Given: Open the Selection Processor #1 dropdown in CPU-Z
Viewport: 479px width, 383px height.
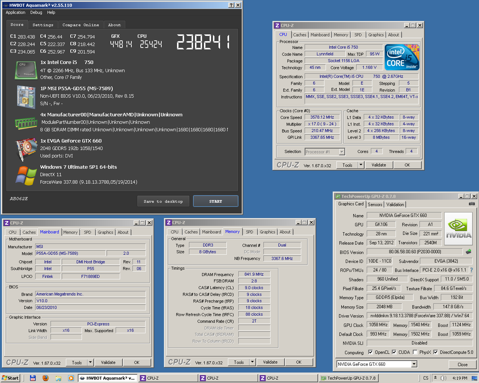Looking at the screenshot, I should [342, 151].
